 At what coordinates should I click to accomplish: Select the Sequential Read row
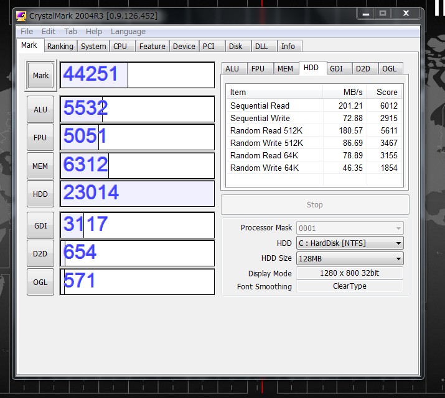pos(314,106)
